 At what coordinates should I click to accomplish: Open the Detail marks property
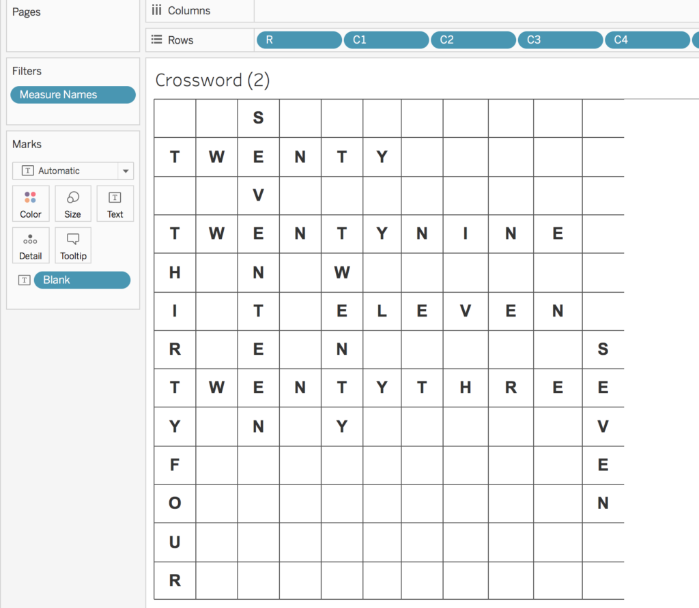(x=31, y=246)
